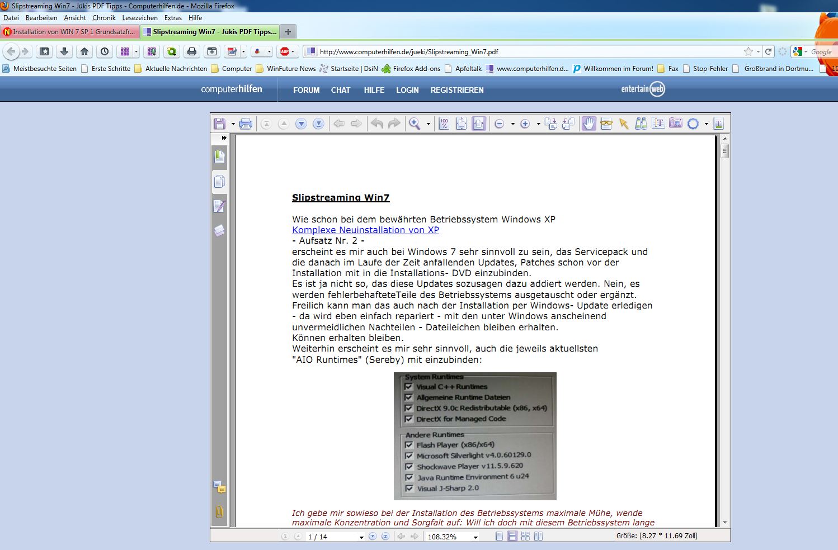Click the Firefox home button
Viewport: 838px width, 550px height.
tap(84, 51)
